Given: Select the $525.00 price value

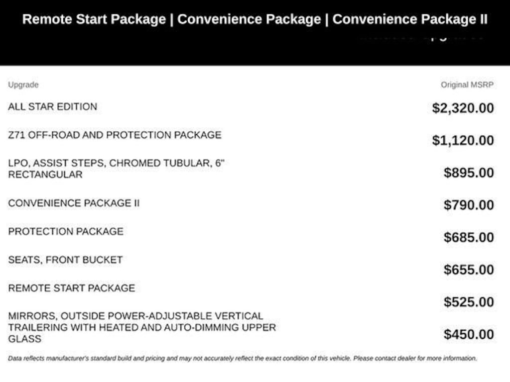Looking at the screenshot, I should [x=469, y=302].
